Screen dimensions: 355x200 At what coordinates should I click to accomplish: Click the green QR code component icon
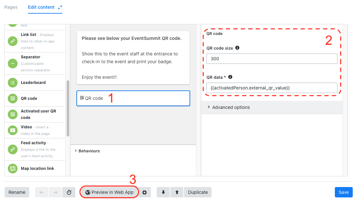(x=13, y=99)
